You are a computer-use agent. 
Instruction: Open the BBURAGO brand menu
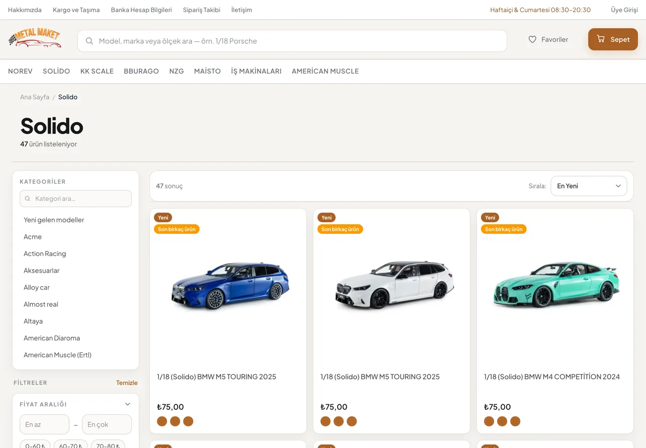(x=141, y=71)
